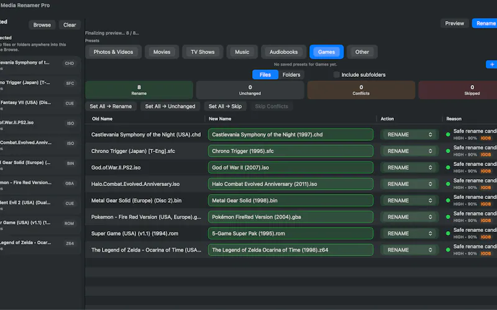
Task: Click the IGDB badge in the Pokemon row
Action: click(x=486, y=221)
